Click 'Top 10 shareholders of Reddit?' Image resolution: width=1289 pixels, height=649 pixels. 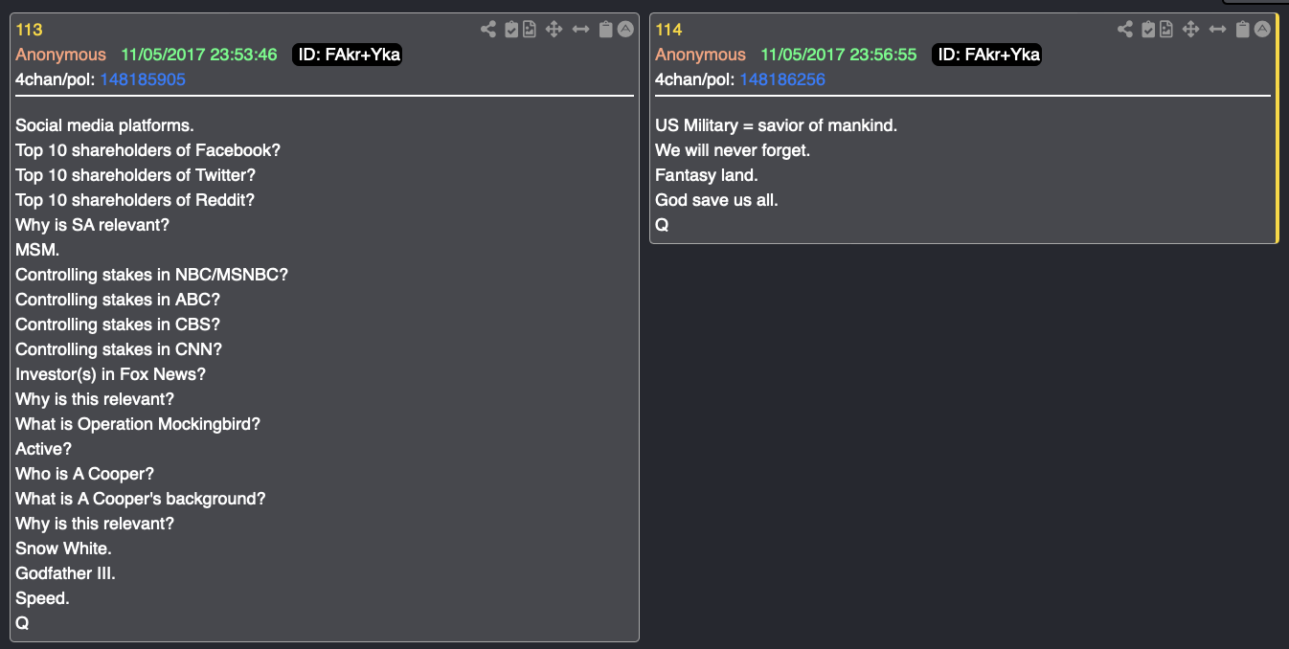coord(135,200)
